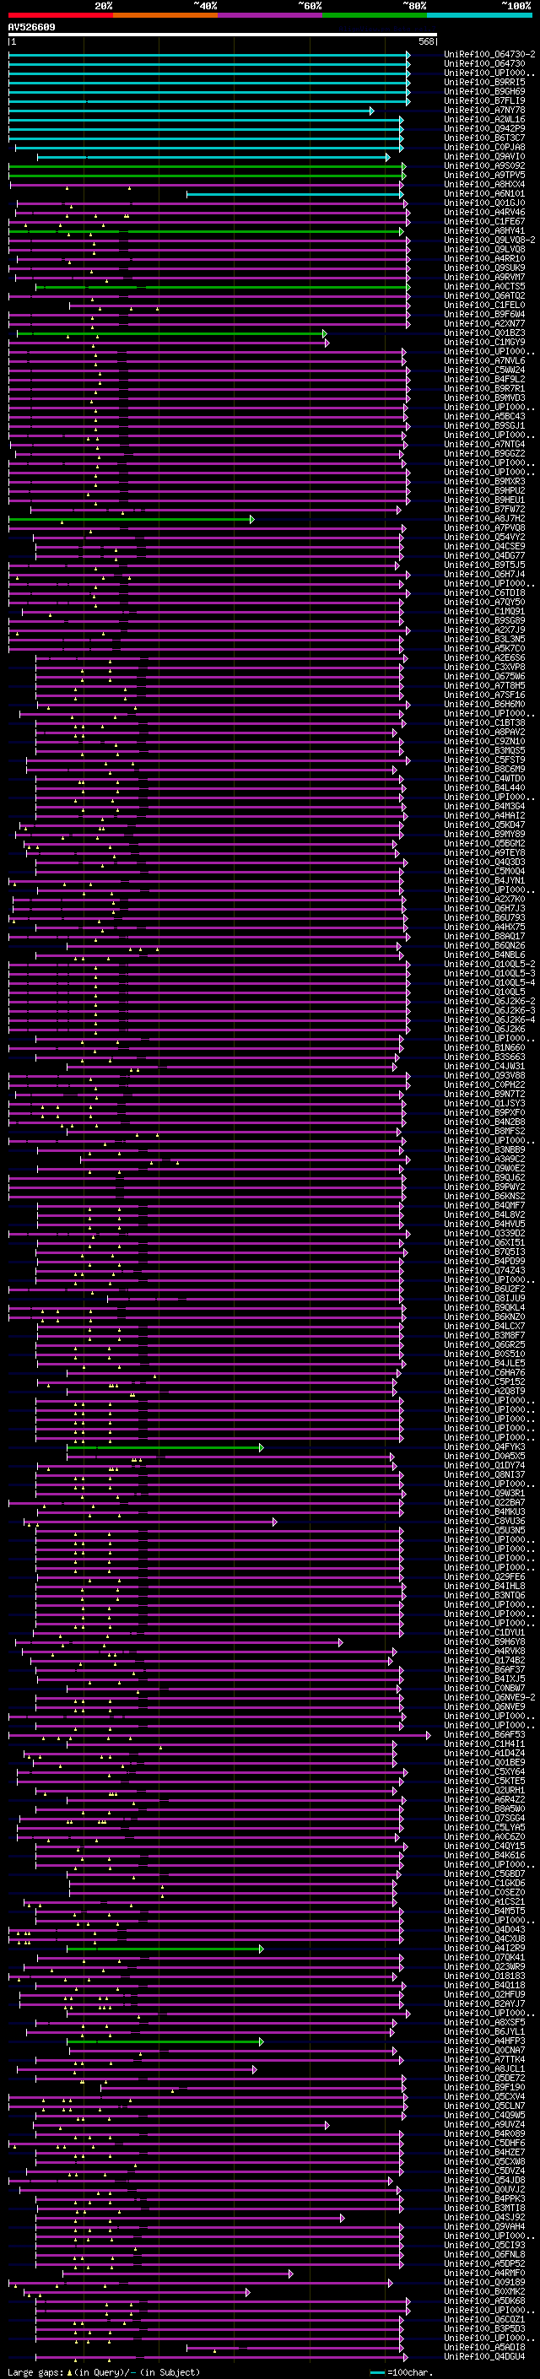Select hit UniRef100_Q942P9
Image resolution: width=540 pixels, height=2379 pixels.
(x=484, y=128)
